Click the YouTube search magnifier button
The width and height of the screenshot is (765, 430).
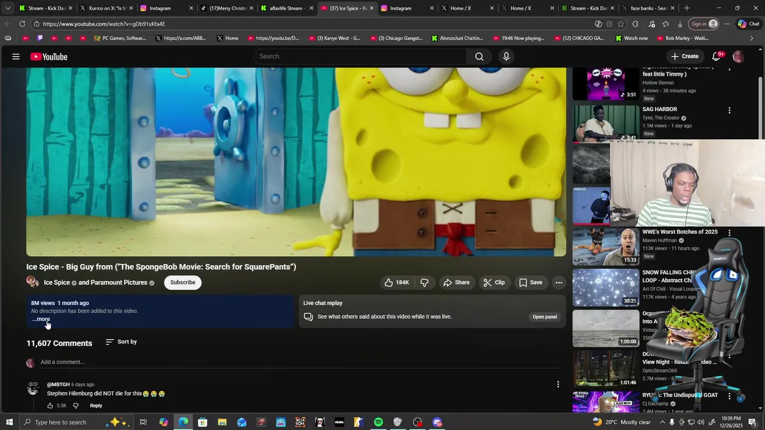point(479,57)
